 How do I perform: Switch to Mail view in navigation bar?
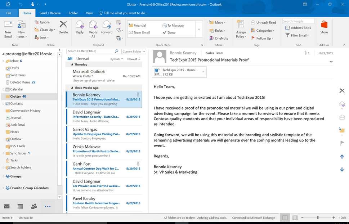7,206
